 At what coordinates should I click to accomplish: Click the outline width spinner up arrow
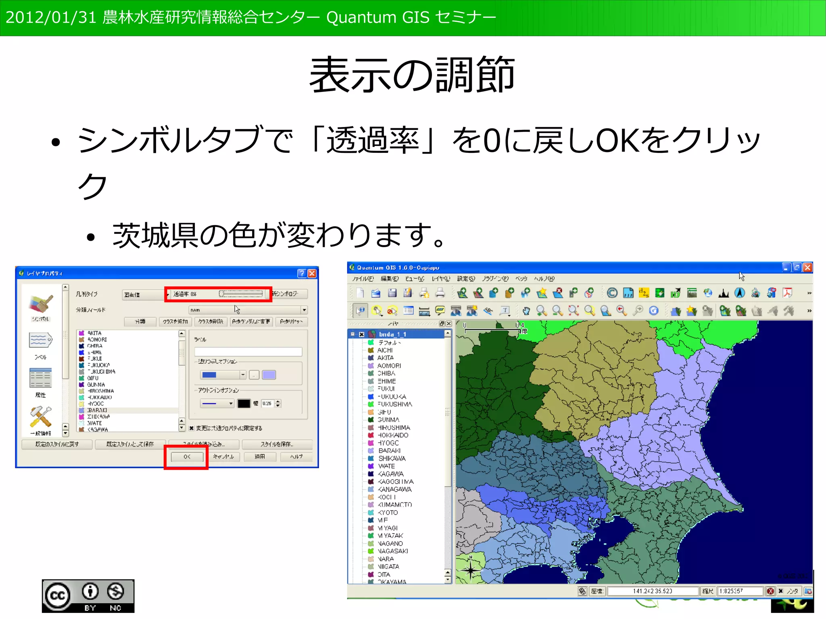278,401
